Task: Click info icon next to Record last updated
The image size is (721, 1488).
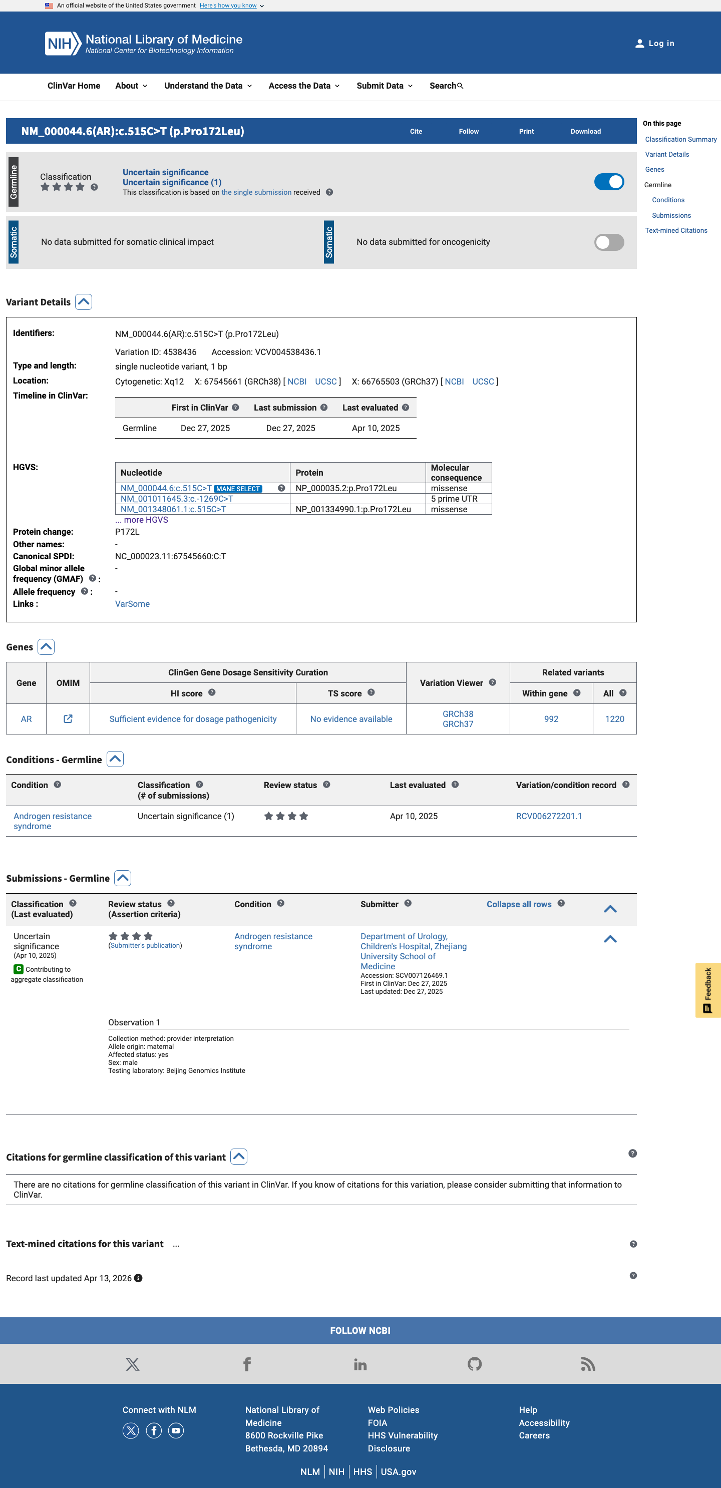Action: click(138, 1278)
